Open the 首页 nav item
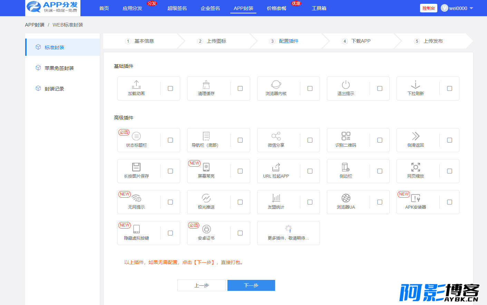The height and width of the screenshot is (305, 487). pyautogui.click(x=104, y=8)
